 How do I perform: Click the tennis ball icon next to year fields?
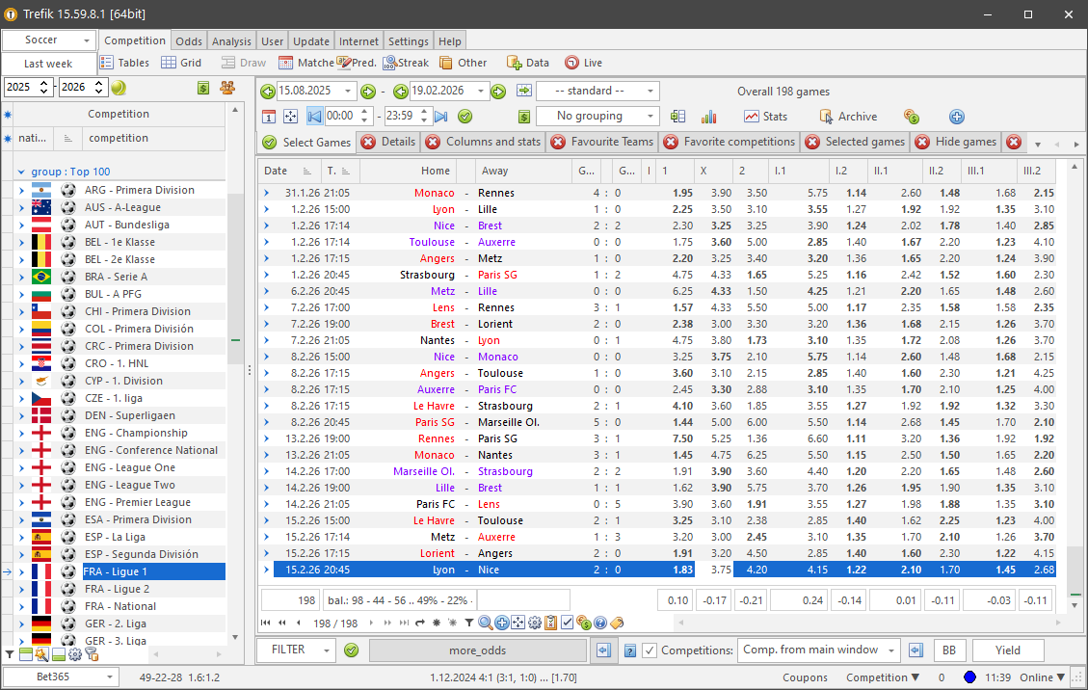coord(119,88)
